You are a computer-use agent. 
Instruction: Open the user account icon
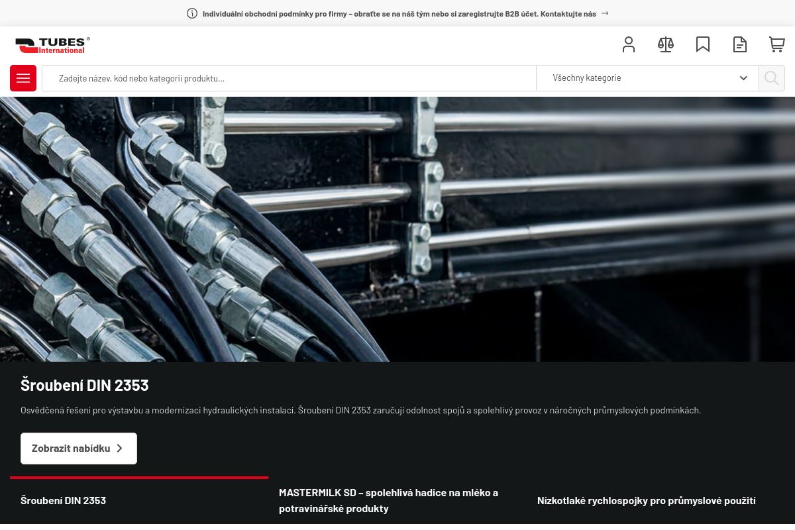pos(629,44)
